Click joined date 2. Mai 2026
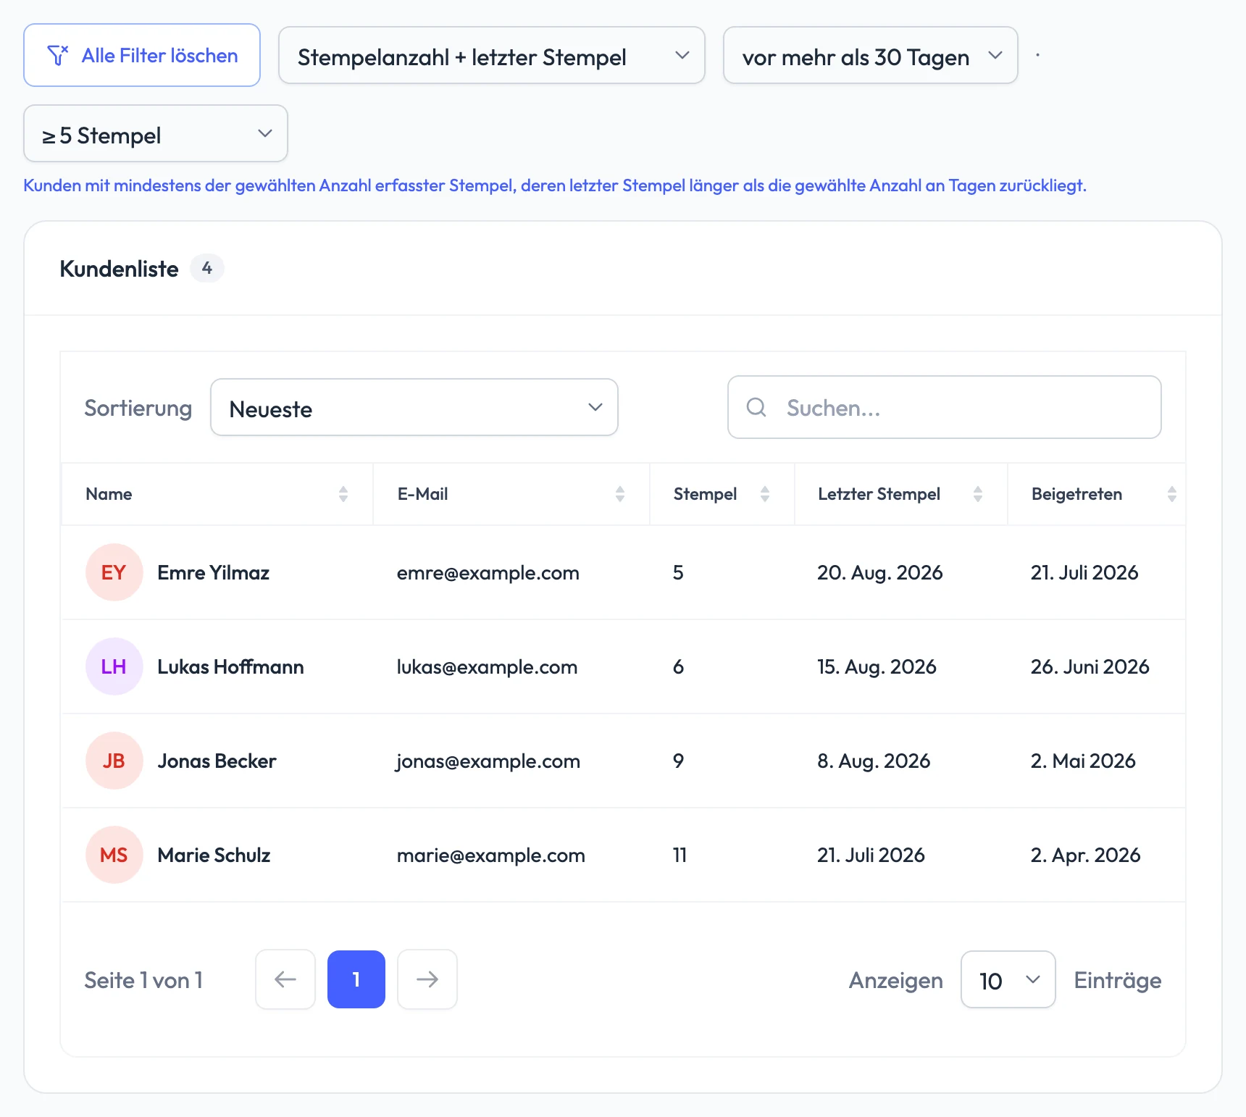Viewport: 1246px width, 1117px height. 1083,761
